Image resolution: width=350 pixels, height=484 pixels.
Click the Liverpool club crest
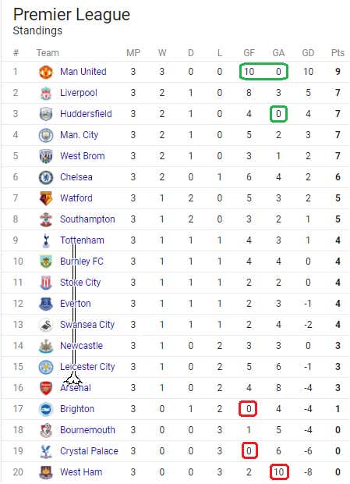46,93
